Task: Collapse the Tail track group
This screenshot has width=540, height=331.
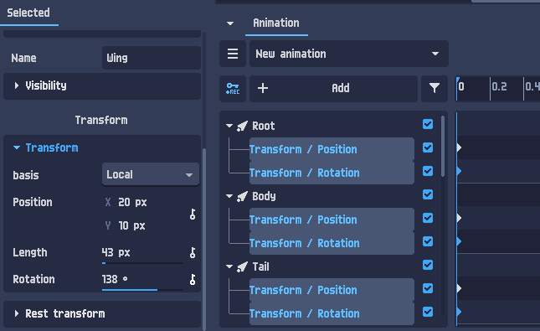Action: (x=229, y=266)
